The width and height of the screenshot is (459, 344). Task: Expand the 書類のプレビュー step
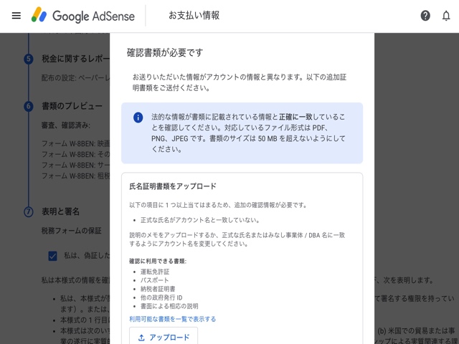pyautogui.click(x=72, y=106)
